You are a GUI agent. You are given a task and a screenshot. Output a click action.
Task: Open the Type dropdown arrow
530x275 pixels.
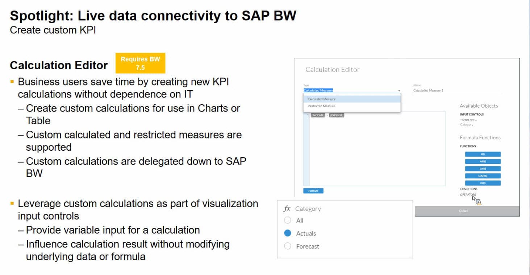tap(399, 91)
